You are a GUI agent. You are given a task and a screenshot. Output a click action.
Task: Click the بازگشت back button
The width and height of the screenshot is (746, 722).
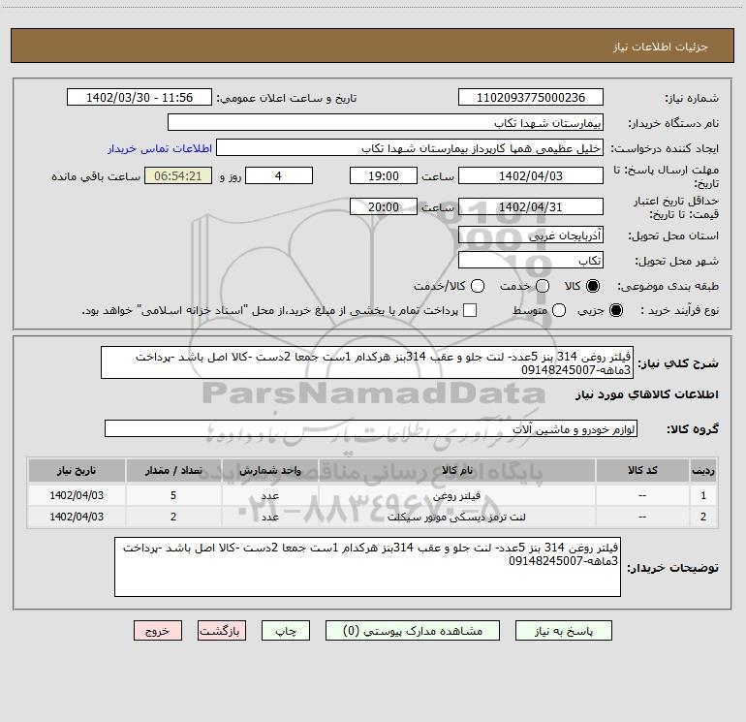coord(222,631)
